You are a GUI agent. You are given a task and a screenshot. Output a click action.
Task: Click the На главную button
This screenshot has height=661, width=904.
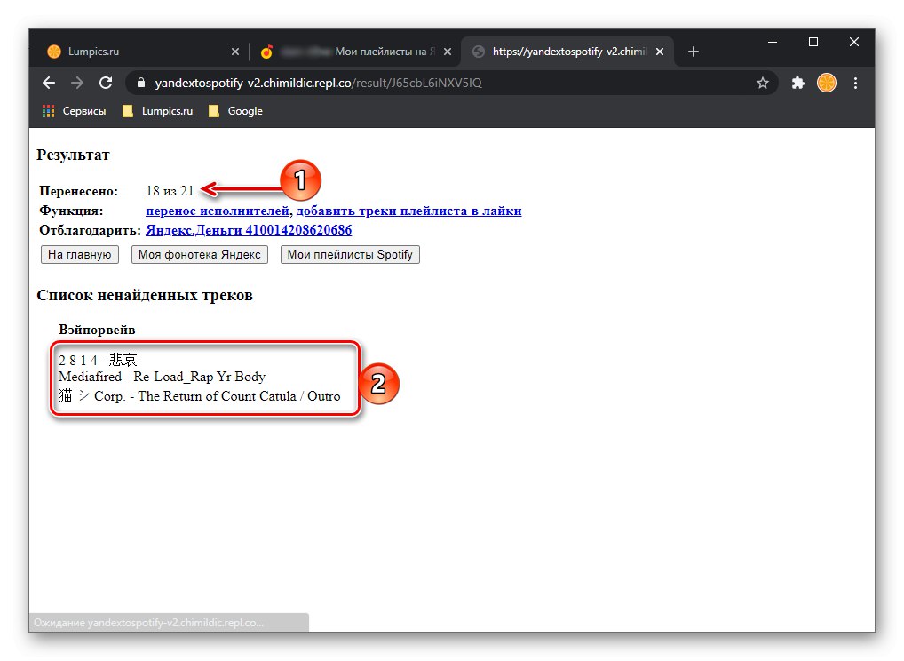point(79,253)
